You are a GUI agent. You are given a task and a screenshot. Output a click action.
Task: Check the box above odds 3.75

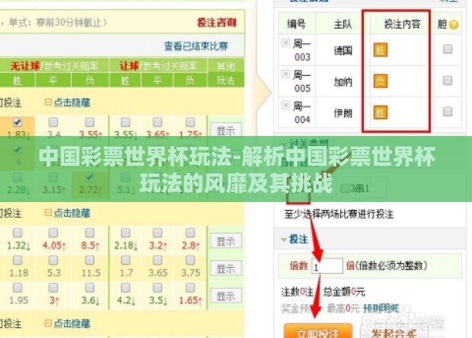coord(190,260)
